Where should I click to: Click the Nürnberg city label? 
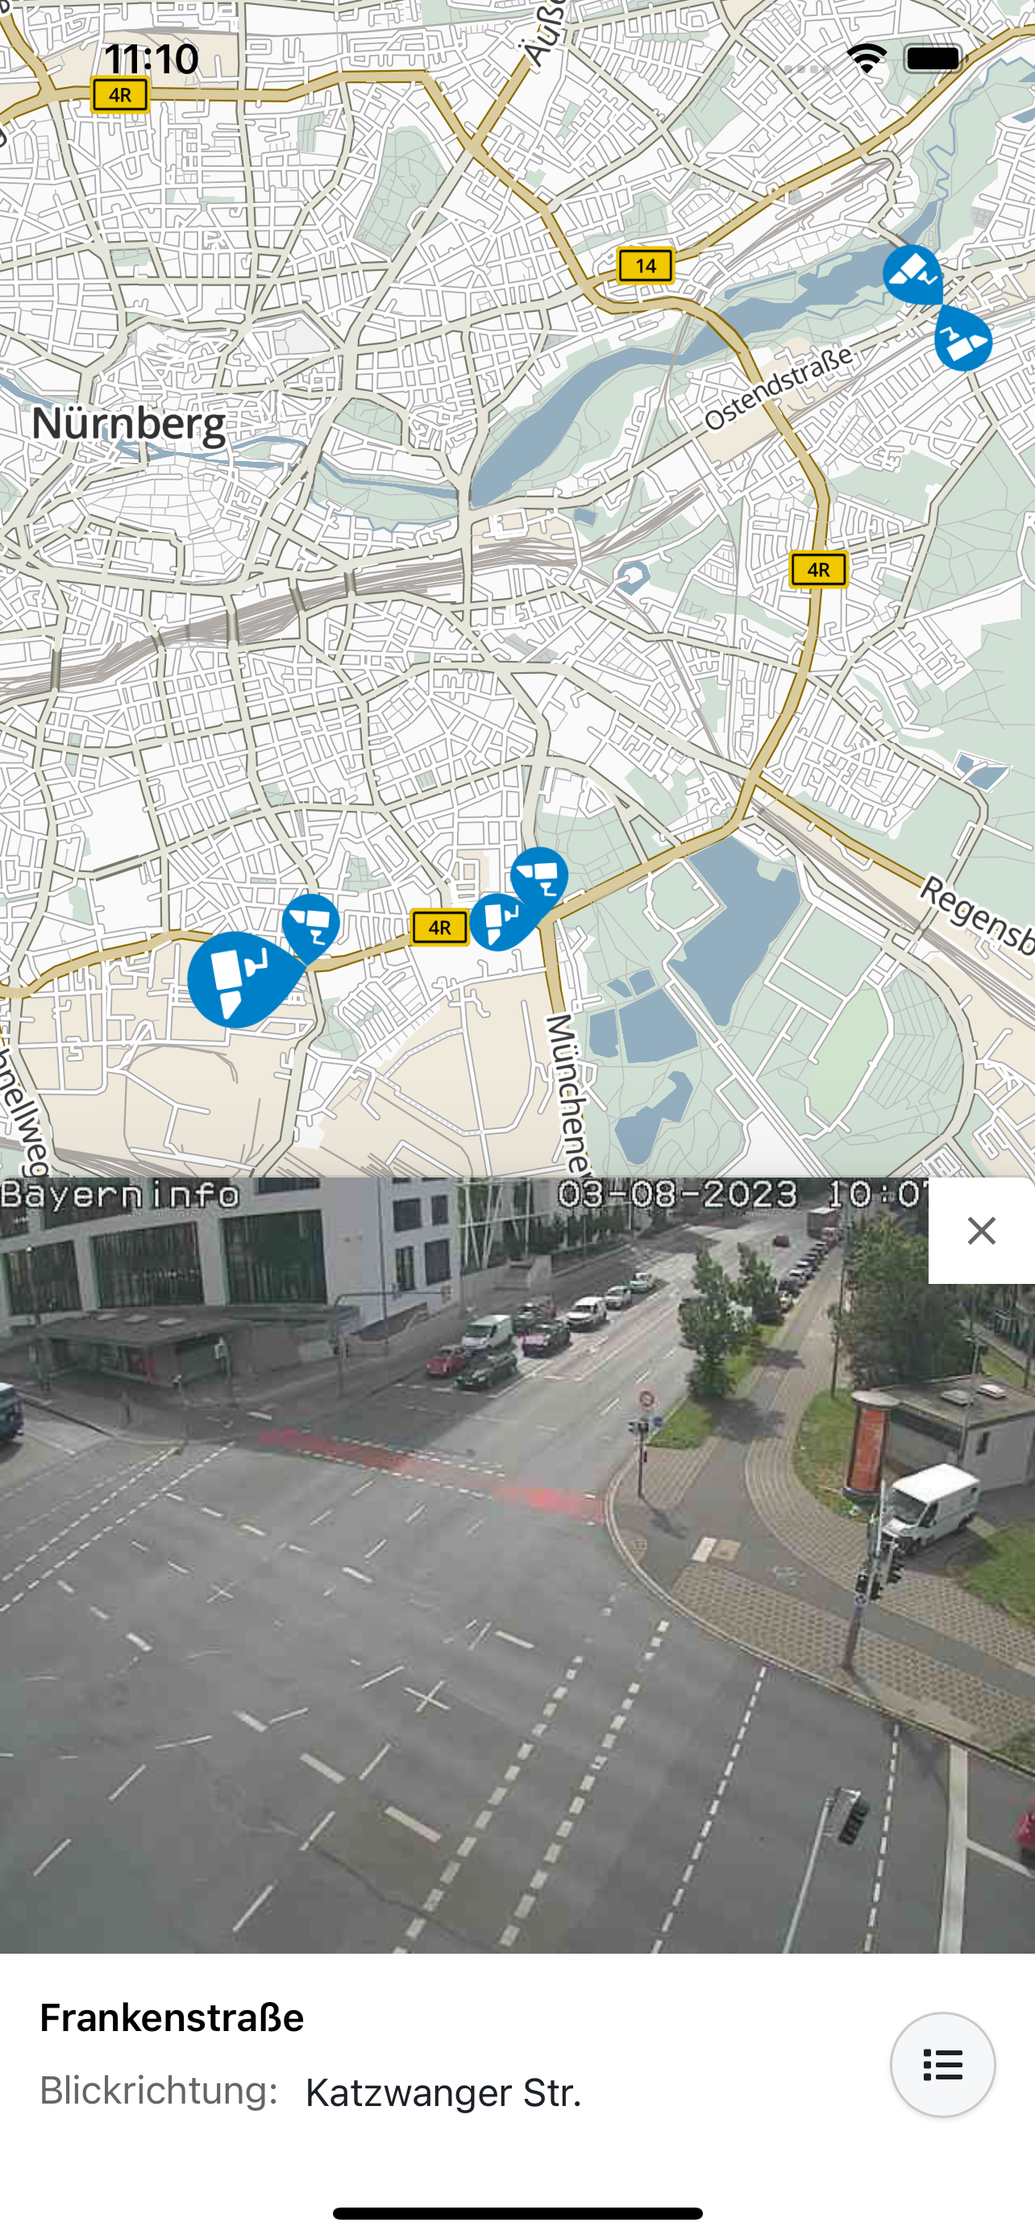[129, 423]
